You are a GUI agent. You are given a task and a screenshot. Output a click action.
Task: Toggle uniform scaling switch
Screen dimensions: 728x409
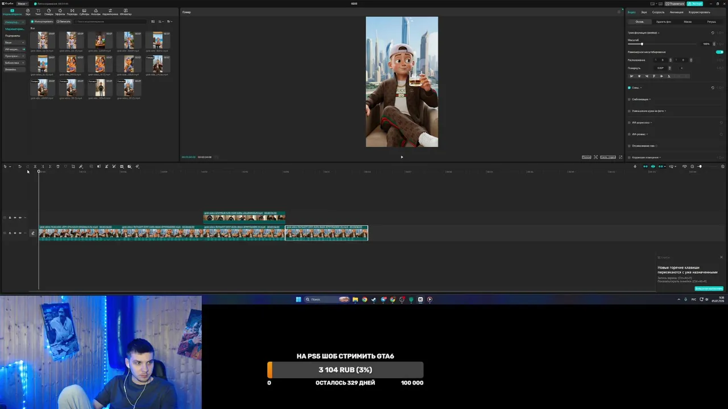719,52
